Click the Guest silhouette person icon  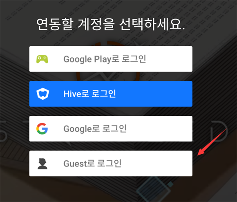pos(42,164)
